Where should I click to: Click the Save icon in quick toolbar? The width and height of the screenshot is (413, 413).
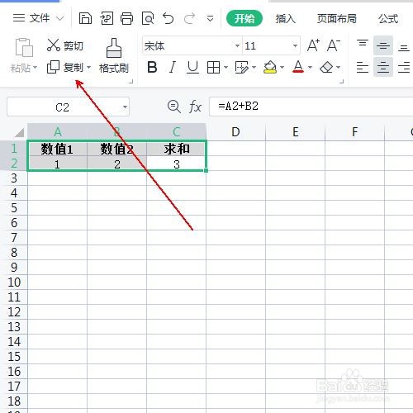pos(85,19)
